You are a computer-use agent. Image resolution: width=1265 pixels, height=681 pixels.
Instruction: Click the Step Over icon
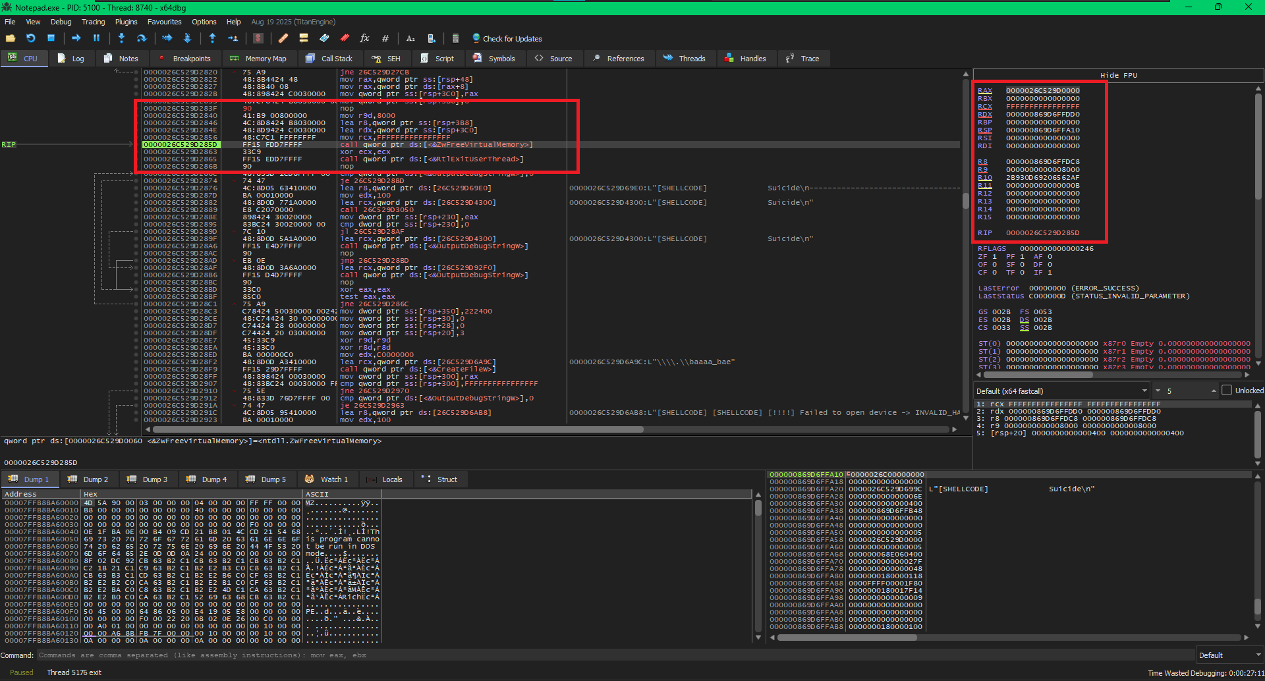click(x=141, y=39)
